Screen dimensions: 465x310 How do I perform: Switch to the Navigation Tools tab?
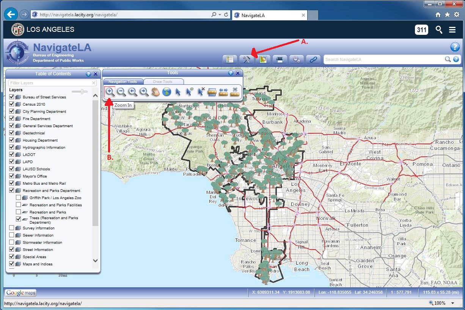[123, 81]
